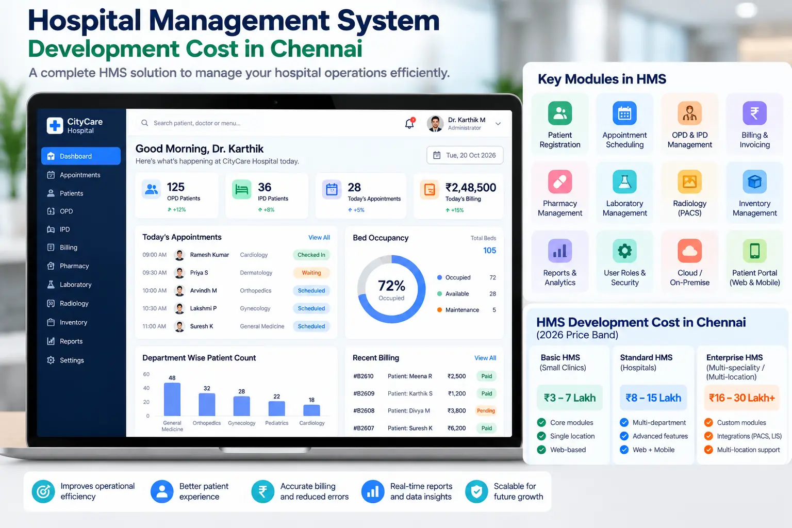792x528 pixels.
Task: Click the Advanced features checkmark
Action: pos(624,436)
